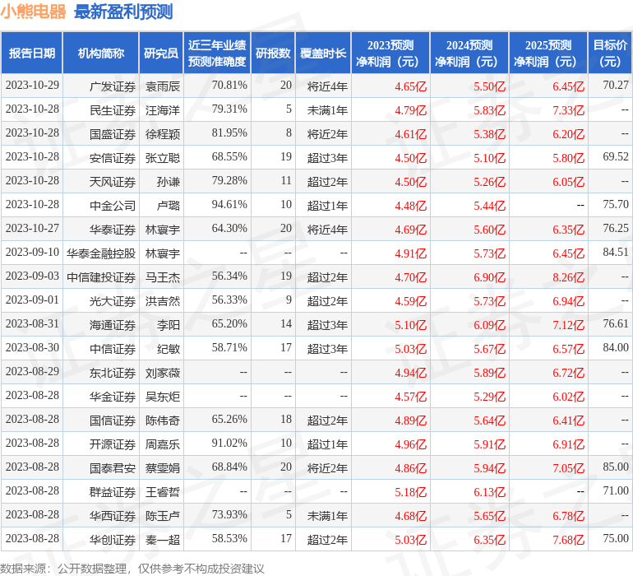Select researcher 汪海洋
The image size is (633, 576).
tap(163, 110)
